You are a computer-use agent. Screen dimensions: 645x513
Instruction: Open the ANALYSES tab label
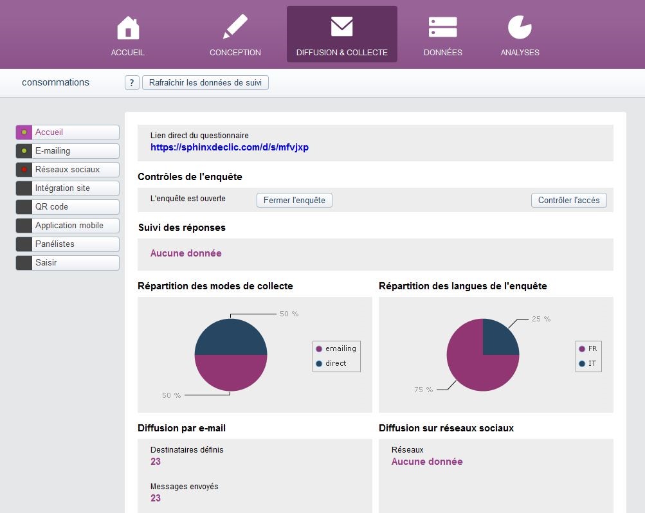[520, 53]
